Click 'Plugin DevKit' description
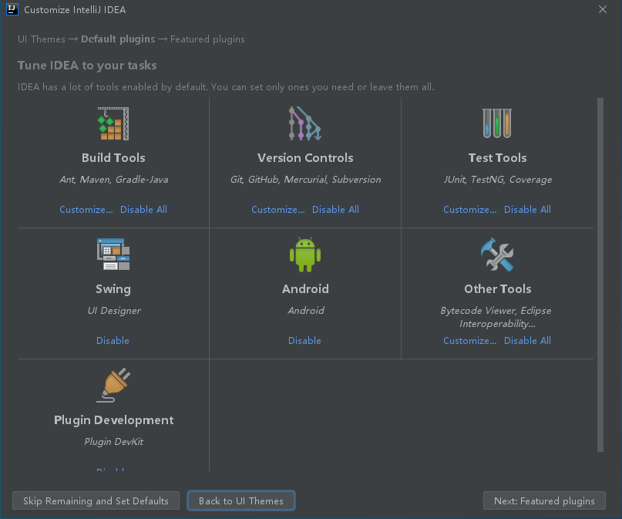 [114, 442]
